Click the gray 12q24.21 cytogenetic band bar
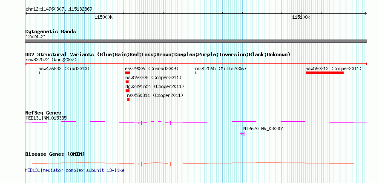This screenshot has height=183, width=379. (x=196, y=41)
